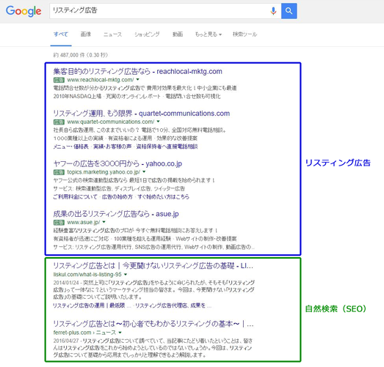Open ad title 集客目的のリスティング広告なら reachlocal-mktg.com
The width and height of the screenshot is (384, 367).
[137, 71]
